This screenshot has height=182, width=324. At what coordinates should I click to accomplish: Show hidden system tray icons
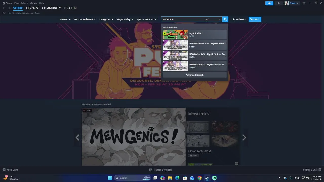coord(279,178)
